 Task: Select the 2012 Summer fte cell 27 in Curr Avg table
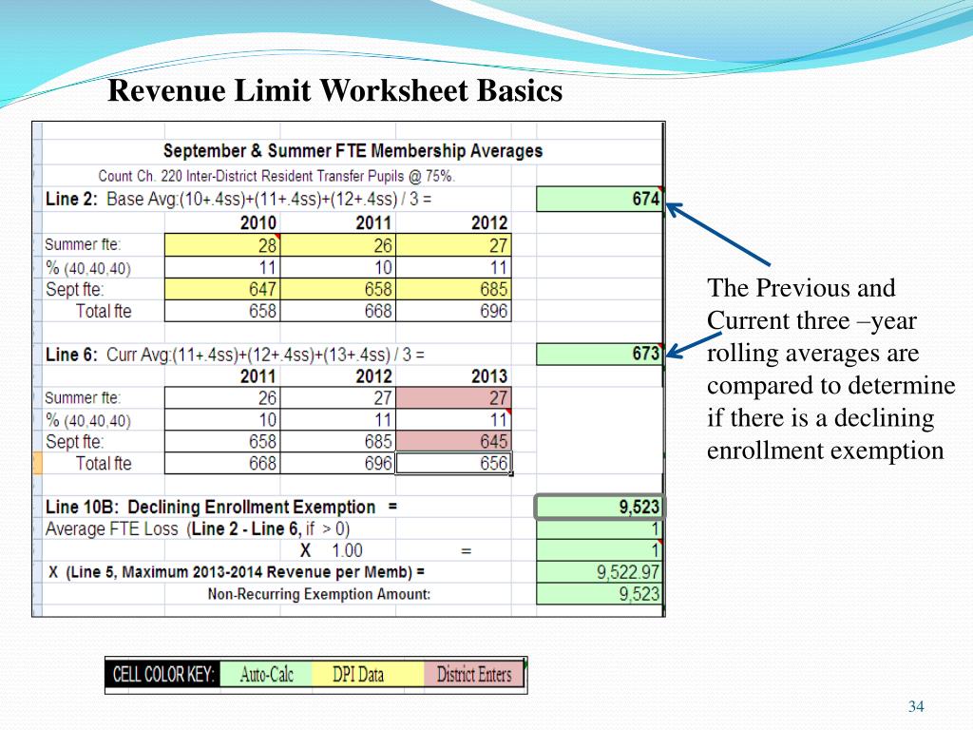click(338, 398)
